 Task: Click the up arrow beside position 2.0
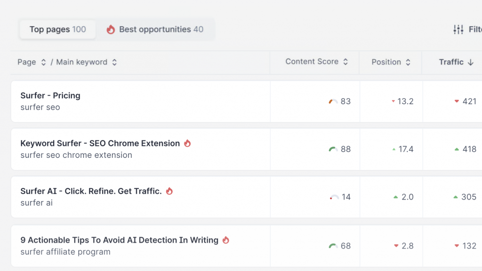[x=395, y=197]
